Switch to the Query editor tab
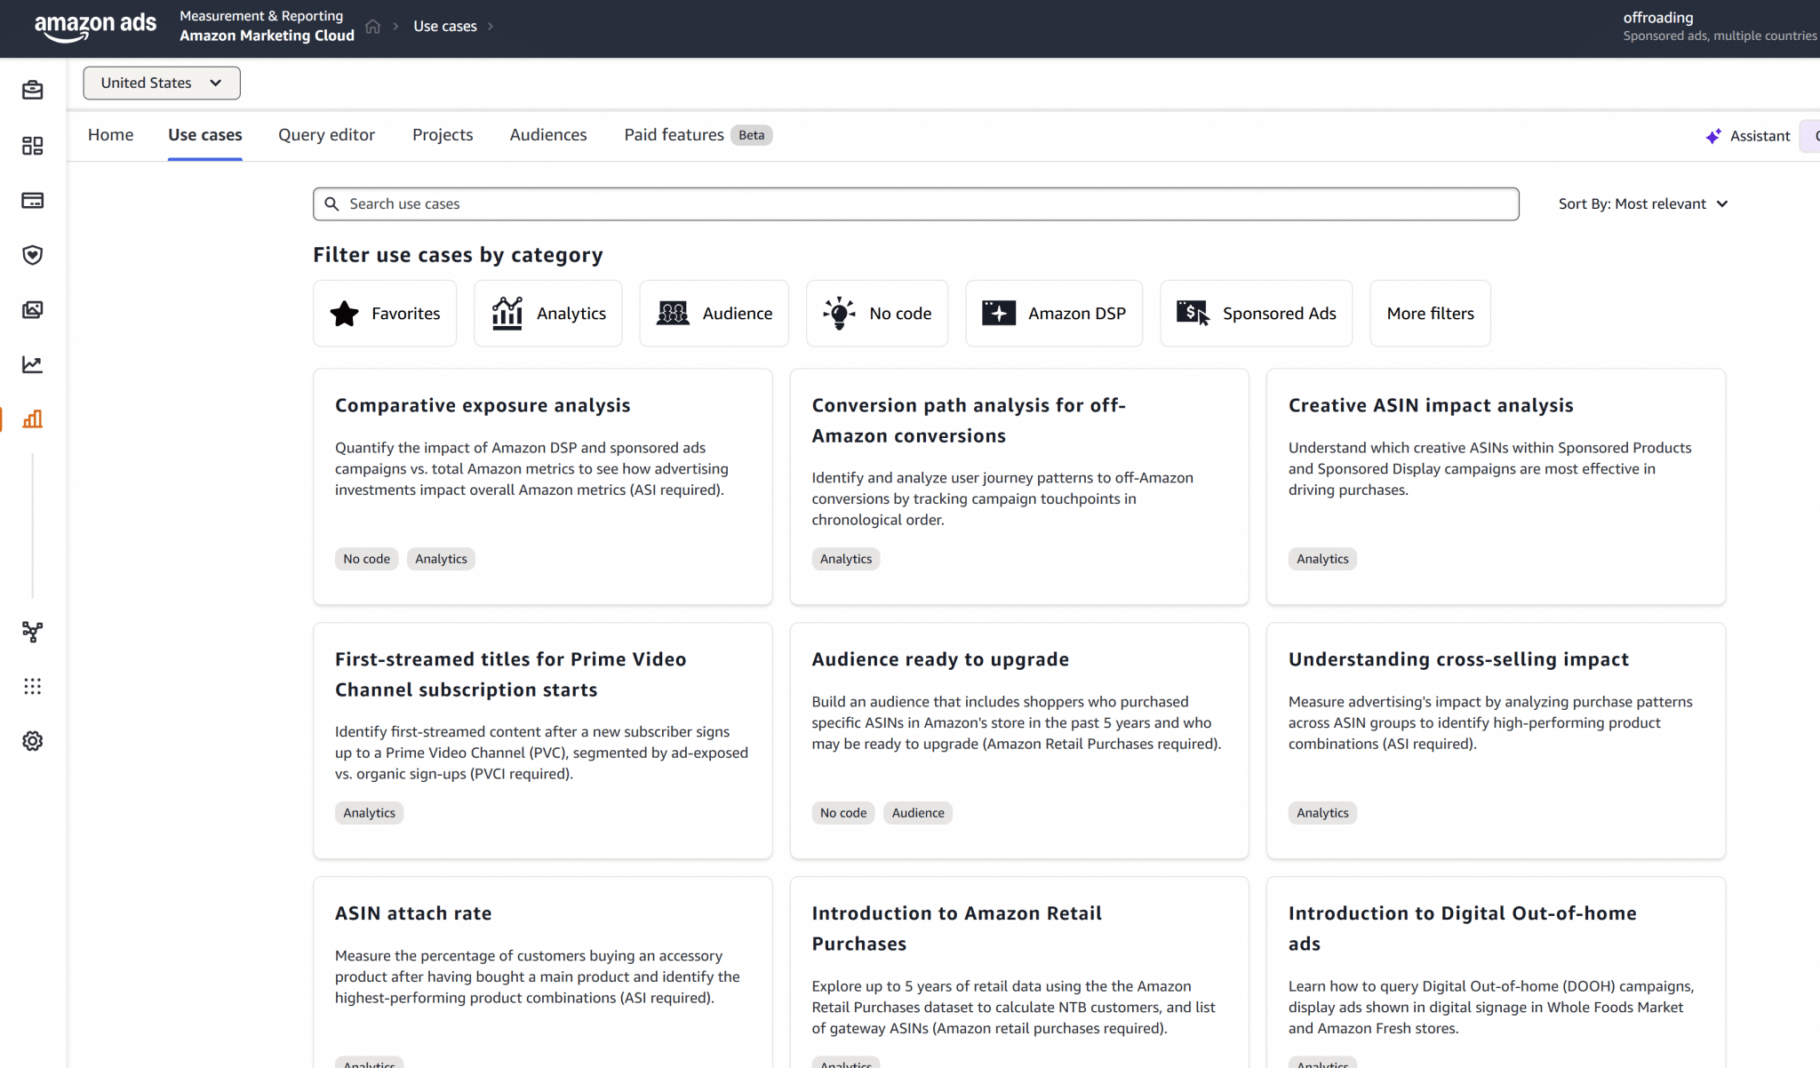This screenshot has width=1820, height=1068. coord(327,135)
